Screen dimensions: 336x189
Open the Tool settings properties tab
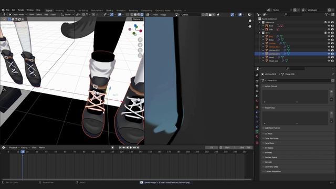(257, 75)
